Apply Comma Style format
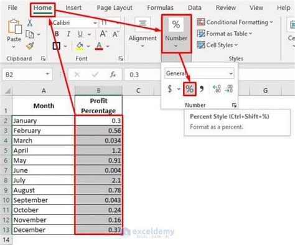This screenshot has width=295, height=245. pos(202,89)
